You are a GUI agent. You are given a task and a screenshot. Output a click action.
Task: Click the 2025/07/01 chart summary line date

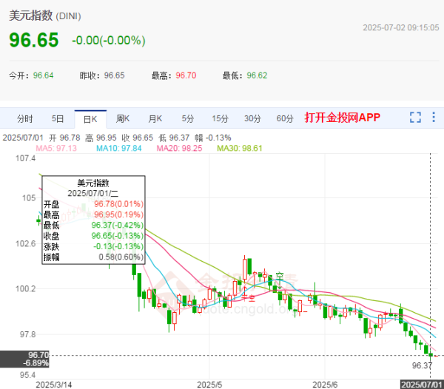[x=23, y=138]
